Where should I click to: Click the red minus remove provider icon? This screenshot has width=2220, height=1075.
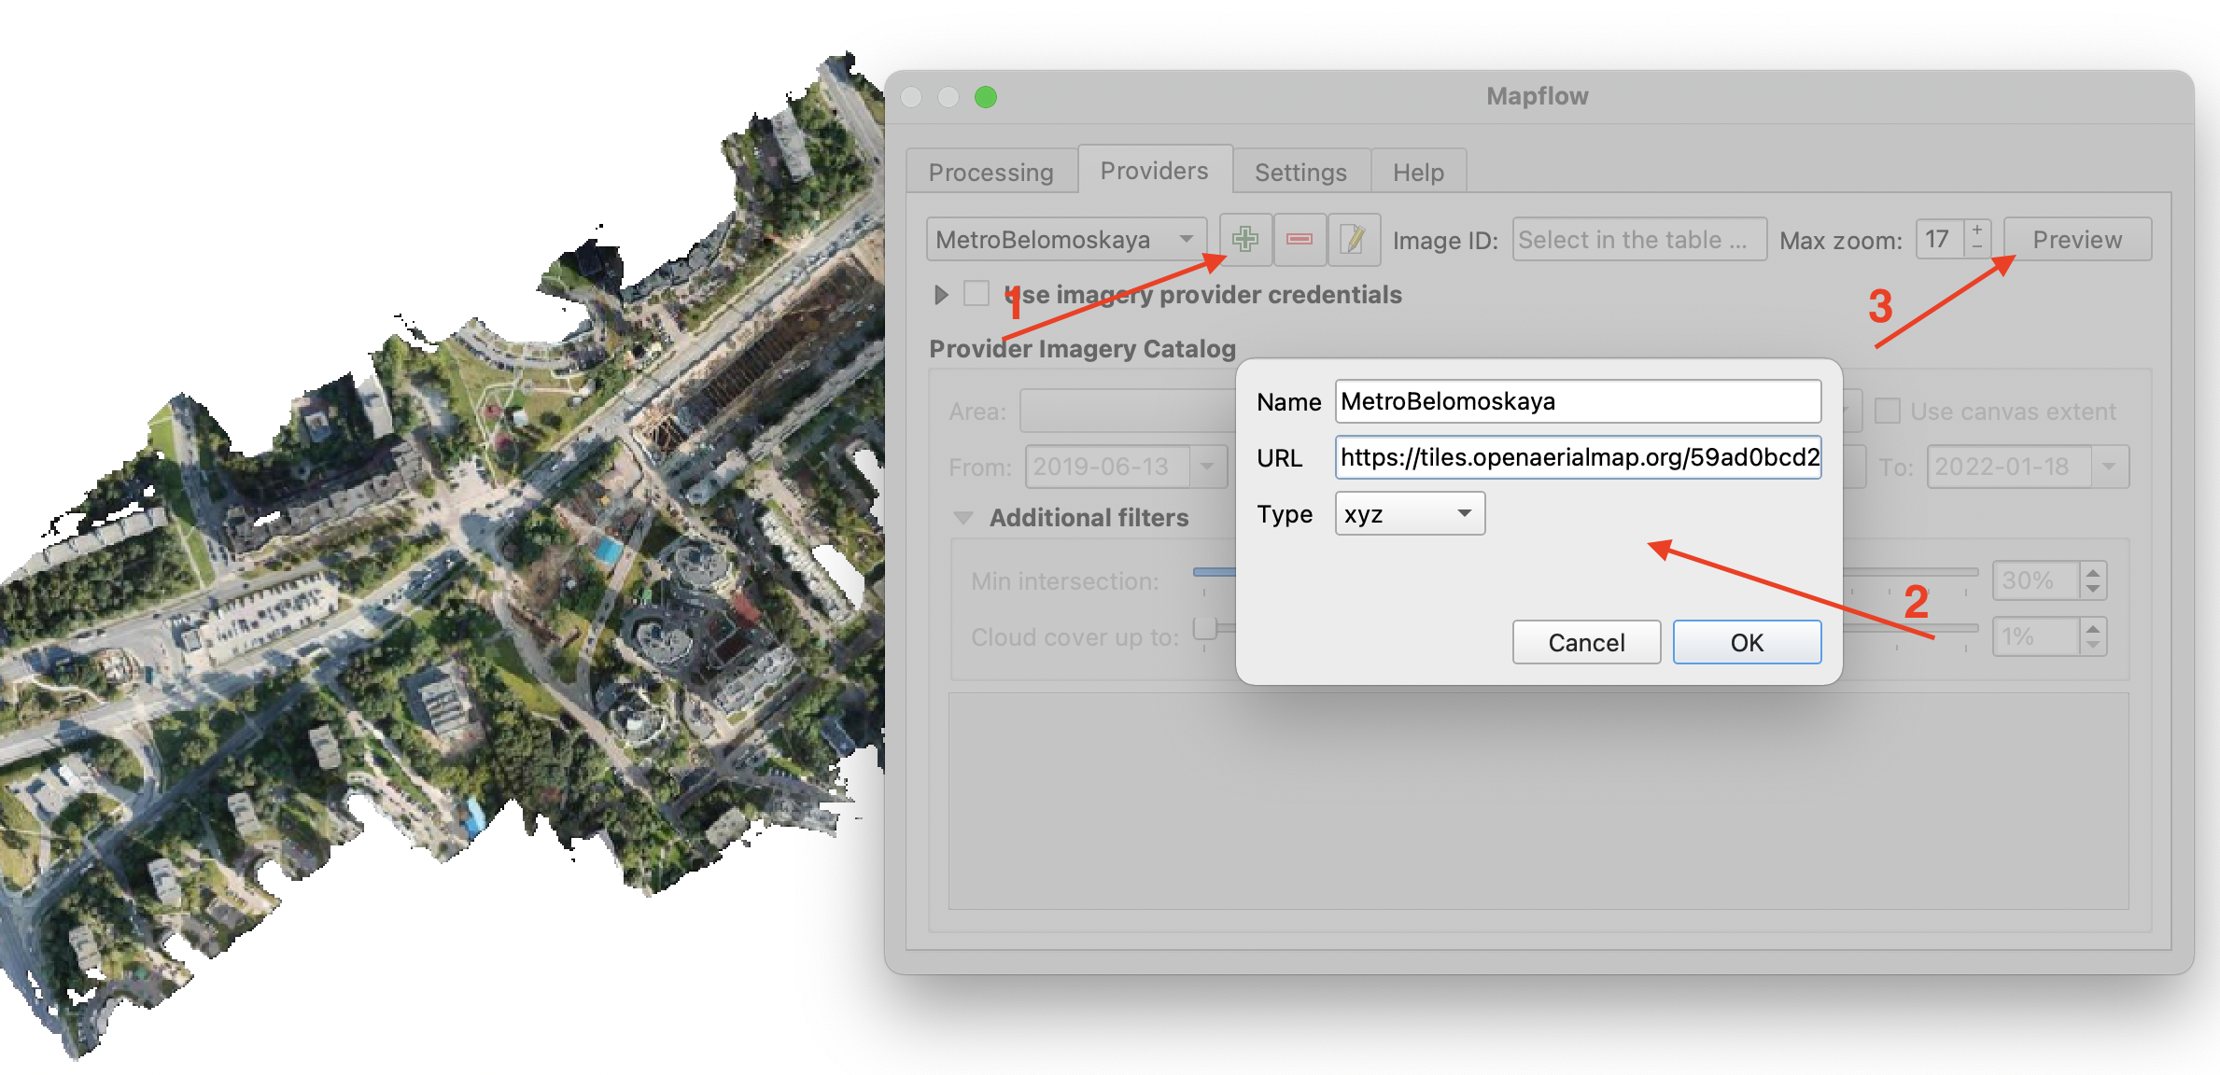pos(1299,240)
